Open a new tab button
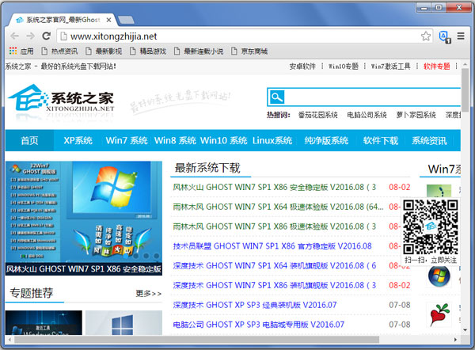Screen dimensions: 475x350 click(126, 20)
